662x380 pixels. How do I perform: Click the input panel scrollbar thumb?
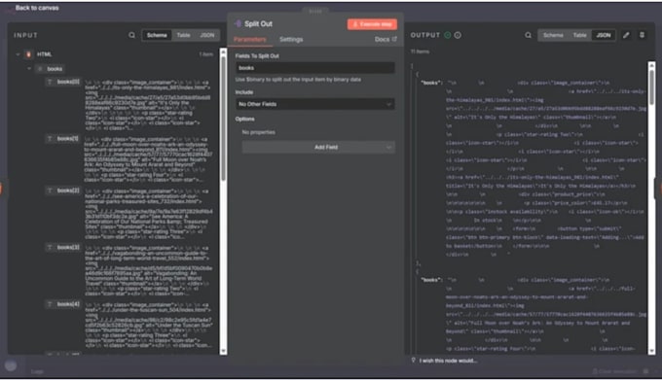[x=223, y=118]
